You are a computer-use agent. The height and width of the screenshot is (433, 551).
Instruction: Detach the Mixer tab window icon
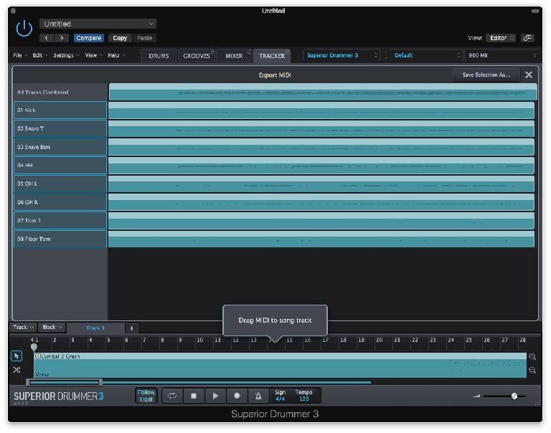[x=249, y=52]
